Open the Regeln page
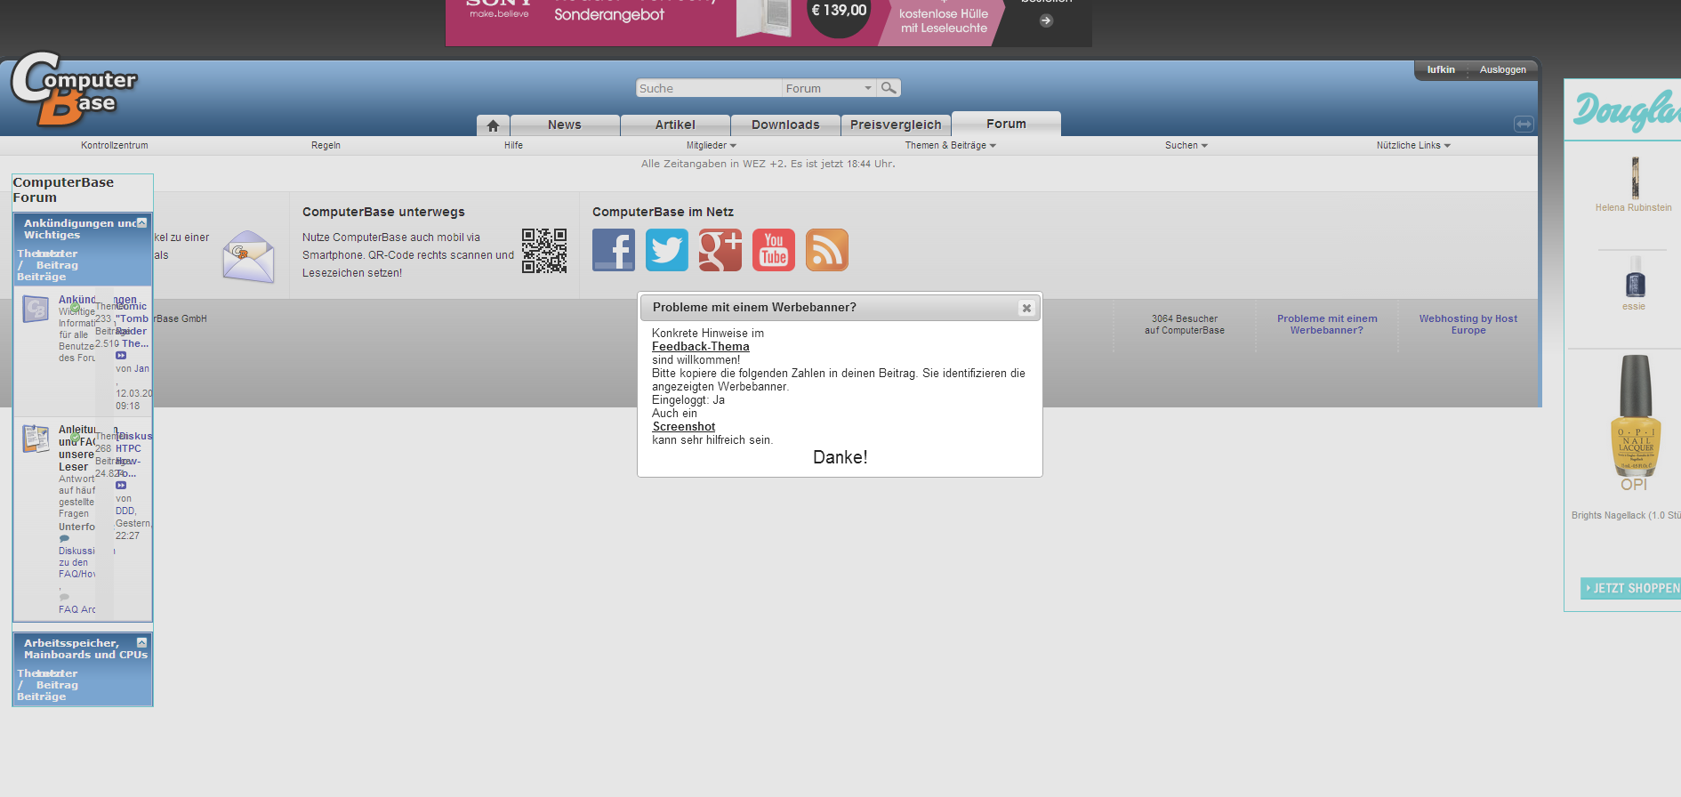This screenshot has width=1681, height=797. [x=326, y=145]
